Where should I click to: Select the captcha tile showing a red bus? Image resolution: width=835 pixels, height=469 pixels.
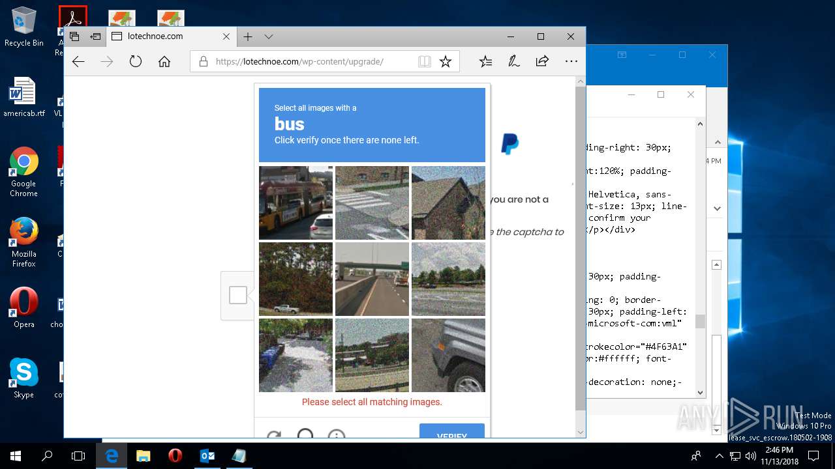click(296, 203)
